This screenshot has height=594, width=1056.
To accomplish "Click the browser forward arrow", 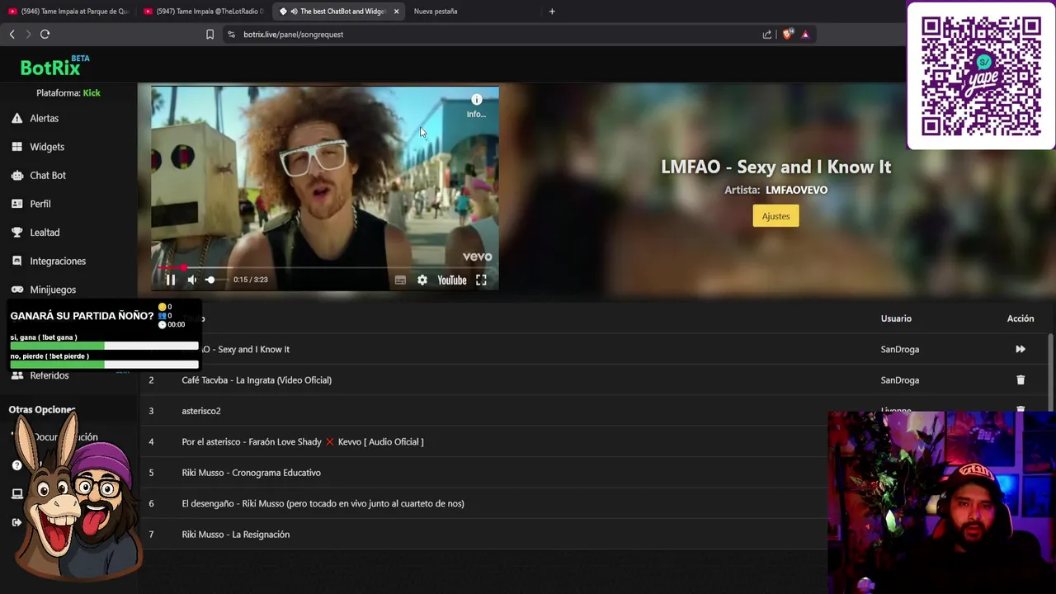I will (28, 34).
